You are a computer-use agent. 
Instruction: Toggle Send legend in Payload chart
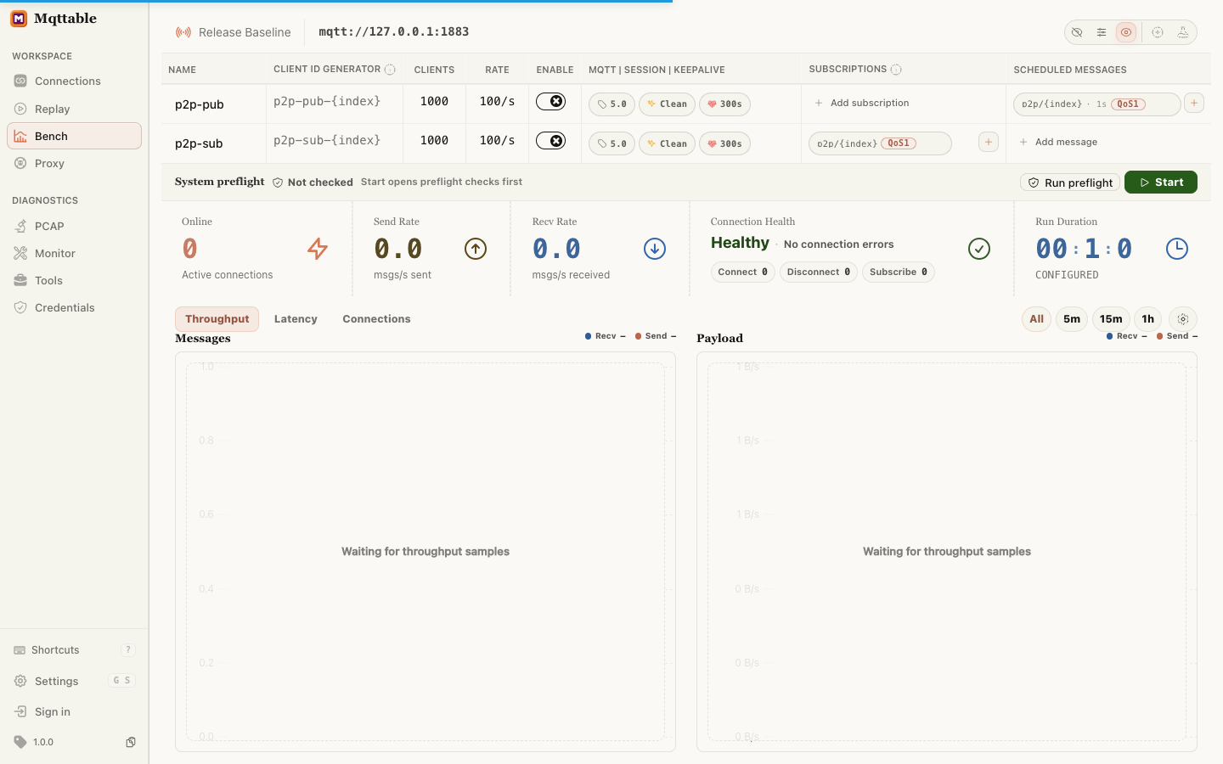[x=1177, y=336]
